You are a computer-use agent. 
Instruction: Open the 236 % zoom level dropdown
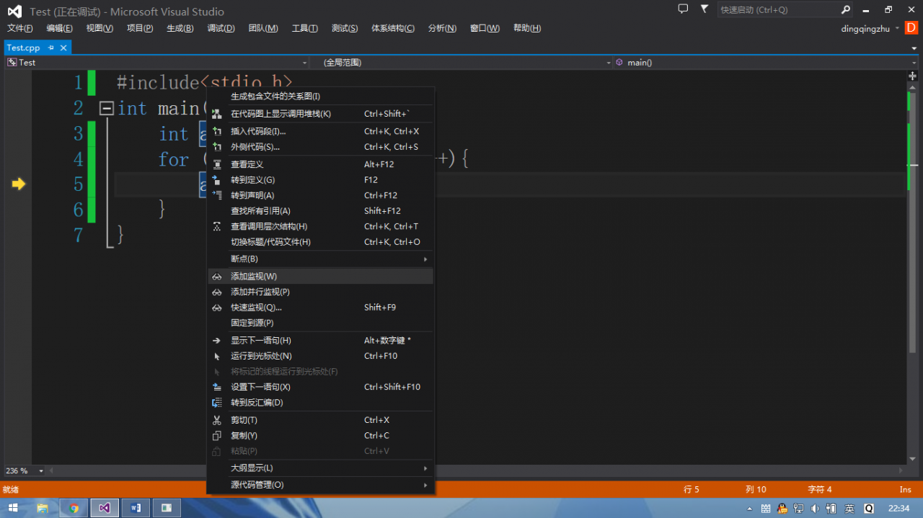click(x=41, y=471)
